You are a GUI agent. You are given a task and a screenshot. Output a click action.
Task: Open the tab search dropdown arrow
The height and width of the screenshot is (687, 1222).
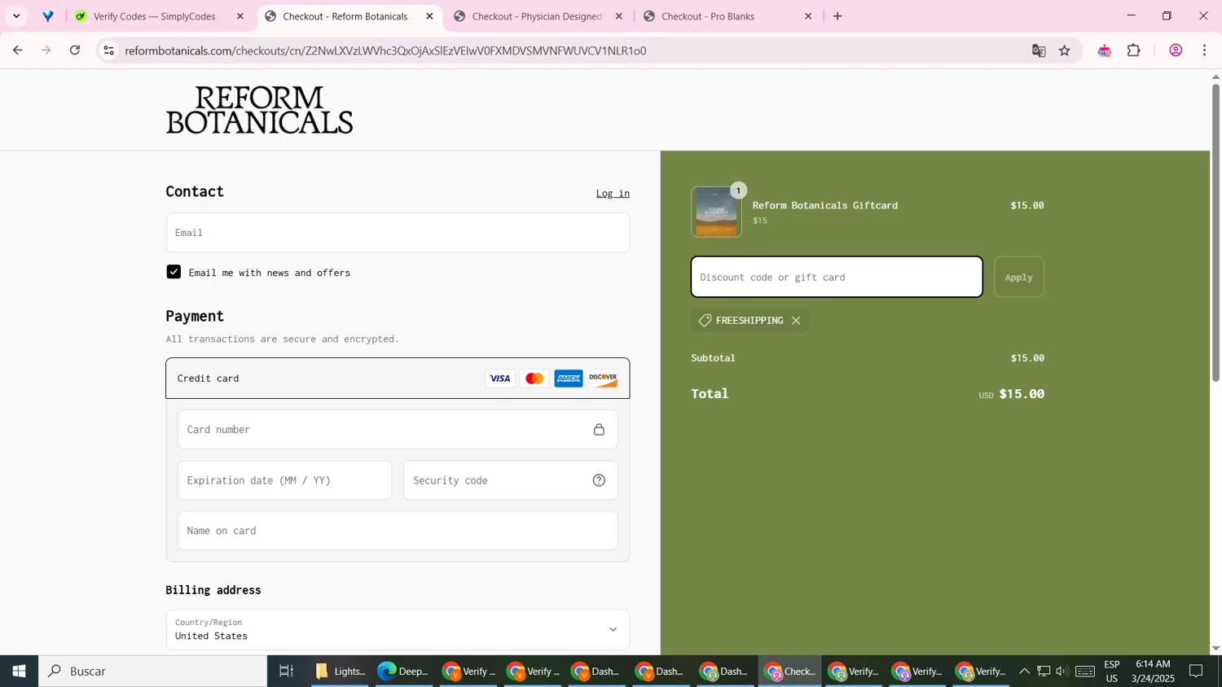pyautogui.click(x=16, y=16)
